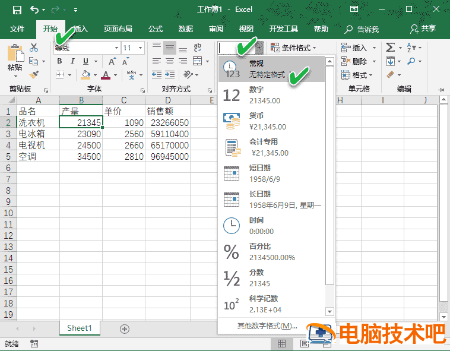The image size is (450, 351).
Task: Switch to Normal view in status bar
Action: (x=281, y=343)
